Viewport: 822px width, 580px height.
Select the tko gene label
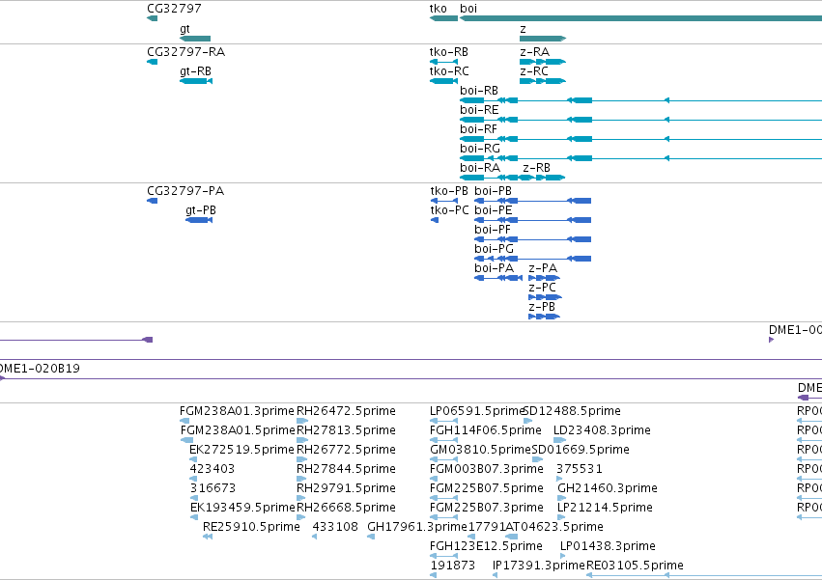tap(439, 9)
